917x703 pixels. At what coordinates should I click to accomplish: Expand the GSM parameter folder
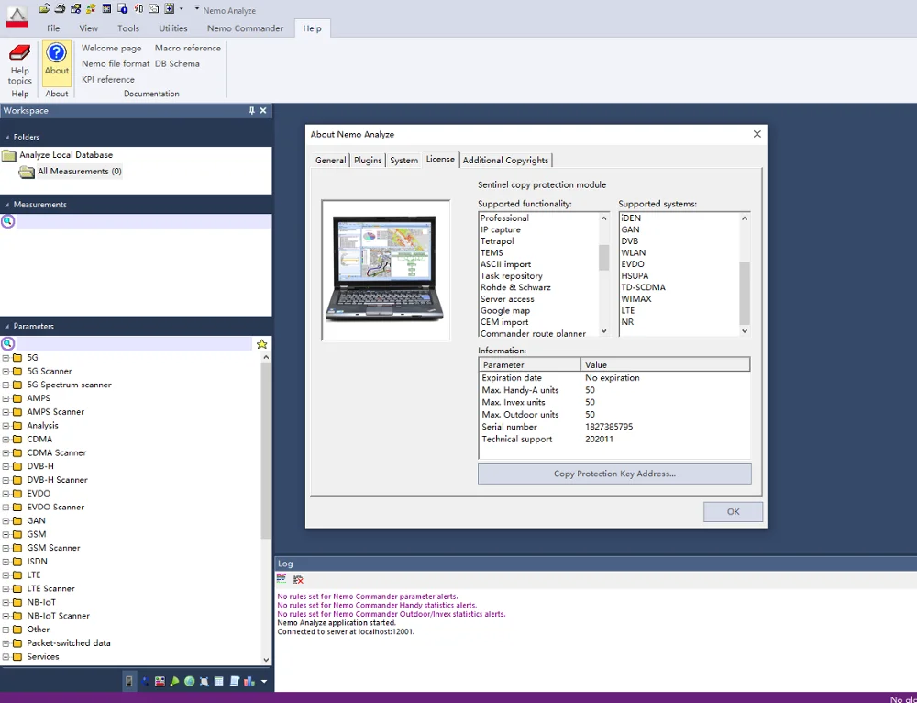point(6,534)
